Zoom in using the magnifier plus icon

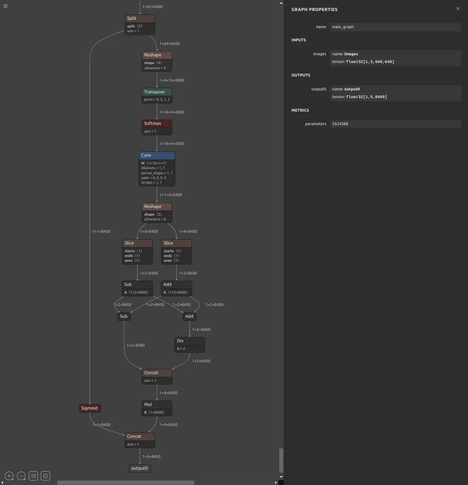[x=9, y=476]
